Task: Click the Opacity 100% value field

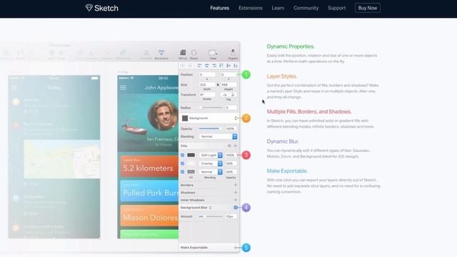Action: pyautogui.click(x=231, y=128)
